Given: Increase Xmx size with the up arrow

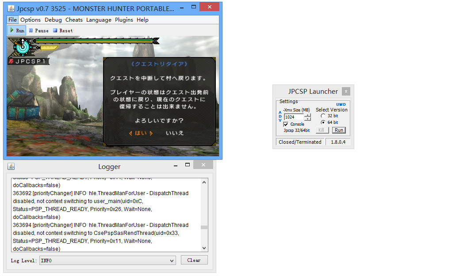Looking at the screenshot, I should coord(308,115).
